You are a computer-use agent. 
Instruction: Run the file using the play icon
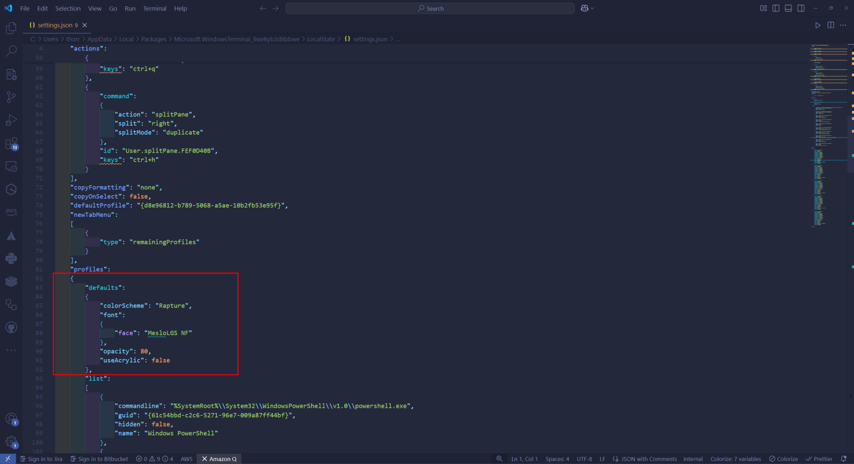818,25
